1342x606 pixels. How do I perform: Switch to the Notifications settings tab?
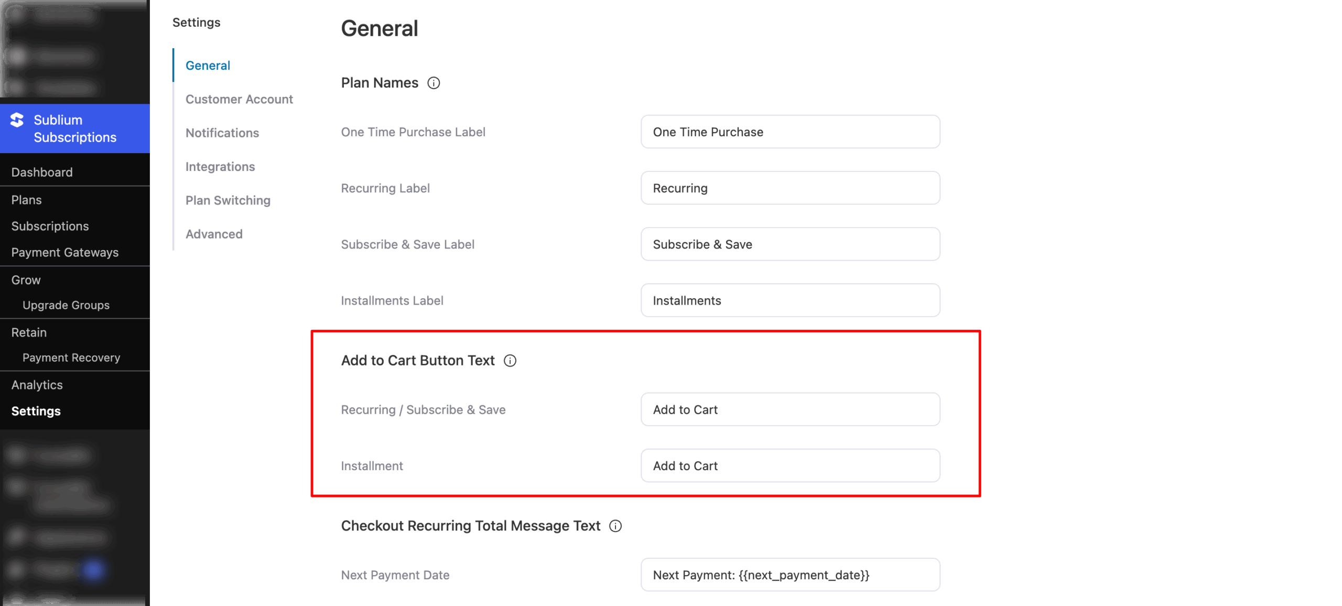pos(222,133)
